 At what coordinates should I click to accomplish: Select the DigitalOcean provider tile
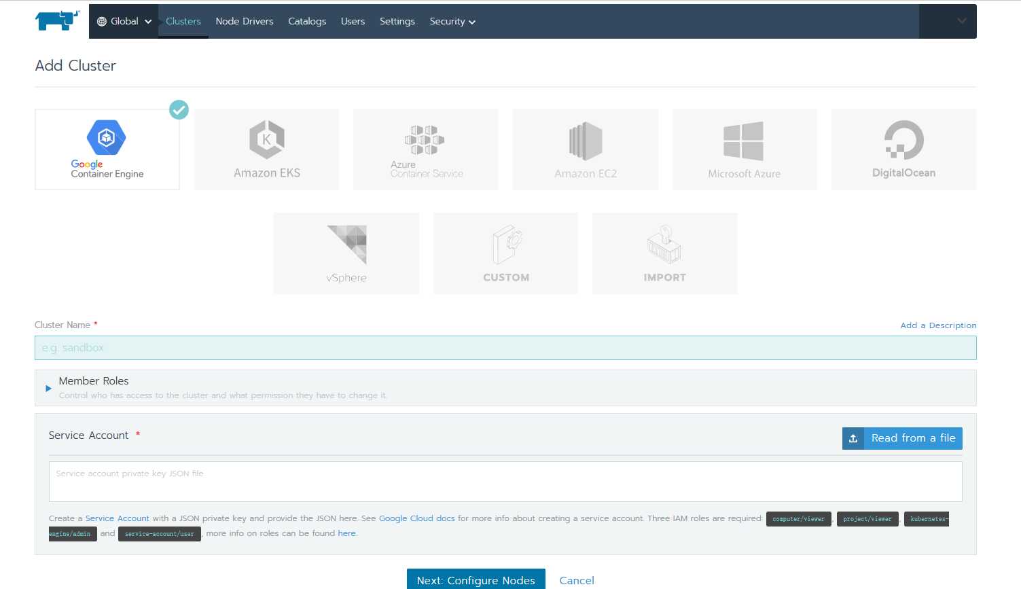(x=904, y=149)
